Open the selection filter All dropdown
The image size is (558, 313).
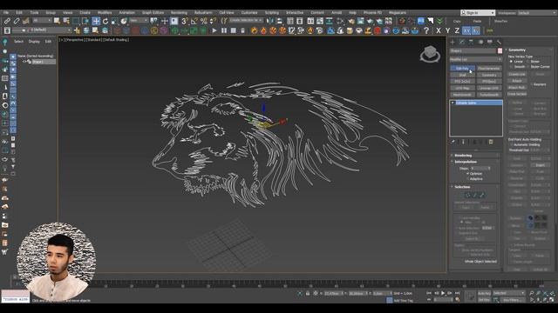pyautogui.click(x=42, y=21)
